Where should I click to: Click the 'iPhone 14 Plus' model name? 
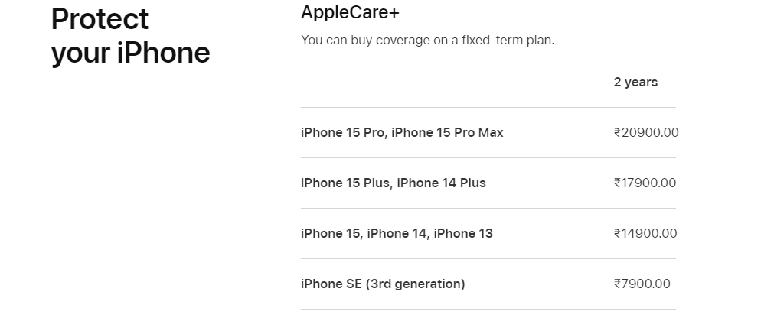click(x=441, y=183)
